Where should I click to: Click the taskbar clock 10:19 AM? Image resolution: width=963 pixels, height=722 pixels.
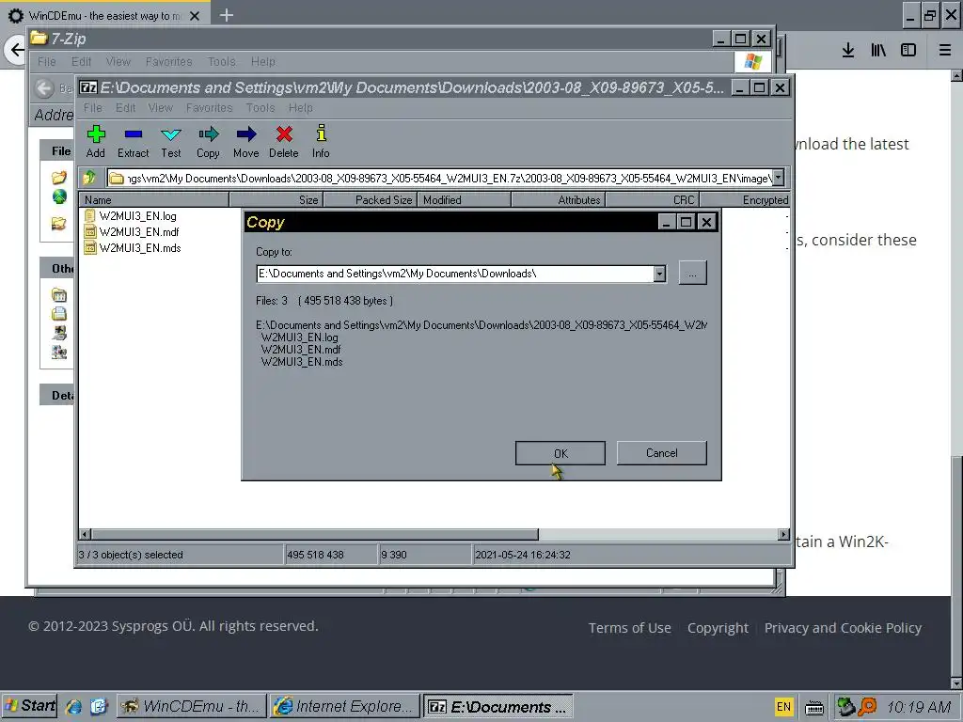919,707
